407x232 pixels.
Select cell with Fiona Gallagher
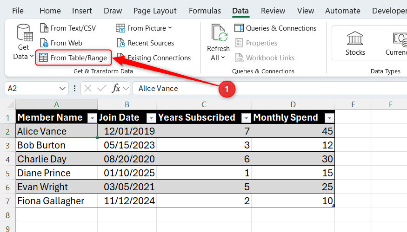[56, 201]
